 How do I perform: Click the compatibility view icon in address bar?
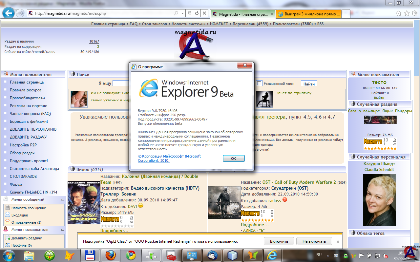(x=189, y=13)
